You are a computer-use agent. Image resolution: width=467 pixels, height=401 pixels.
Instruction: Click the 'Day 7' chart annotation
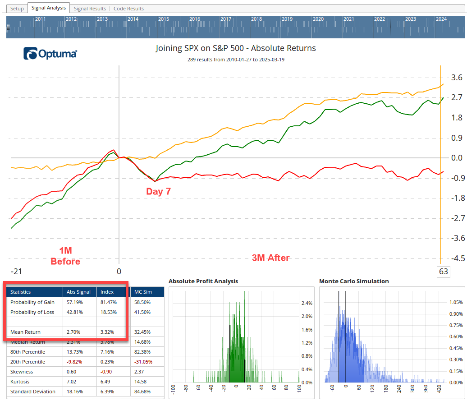click(158, 192)
